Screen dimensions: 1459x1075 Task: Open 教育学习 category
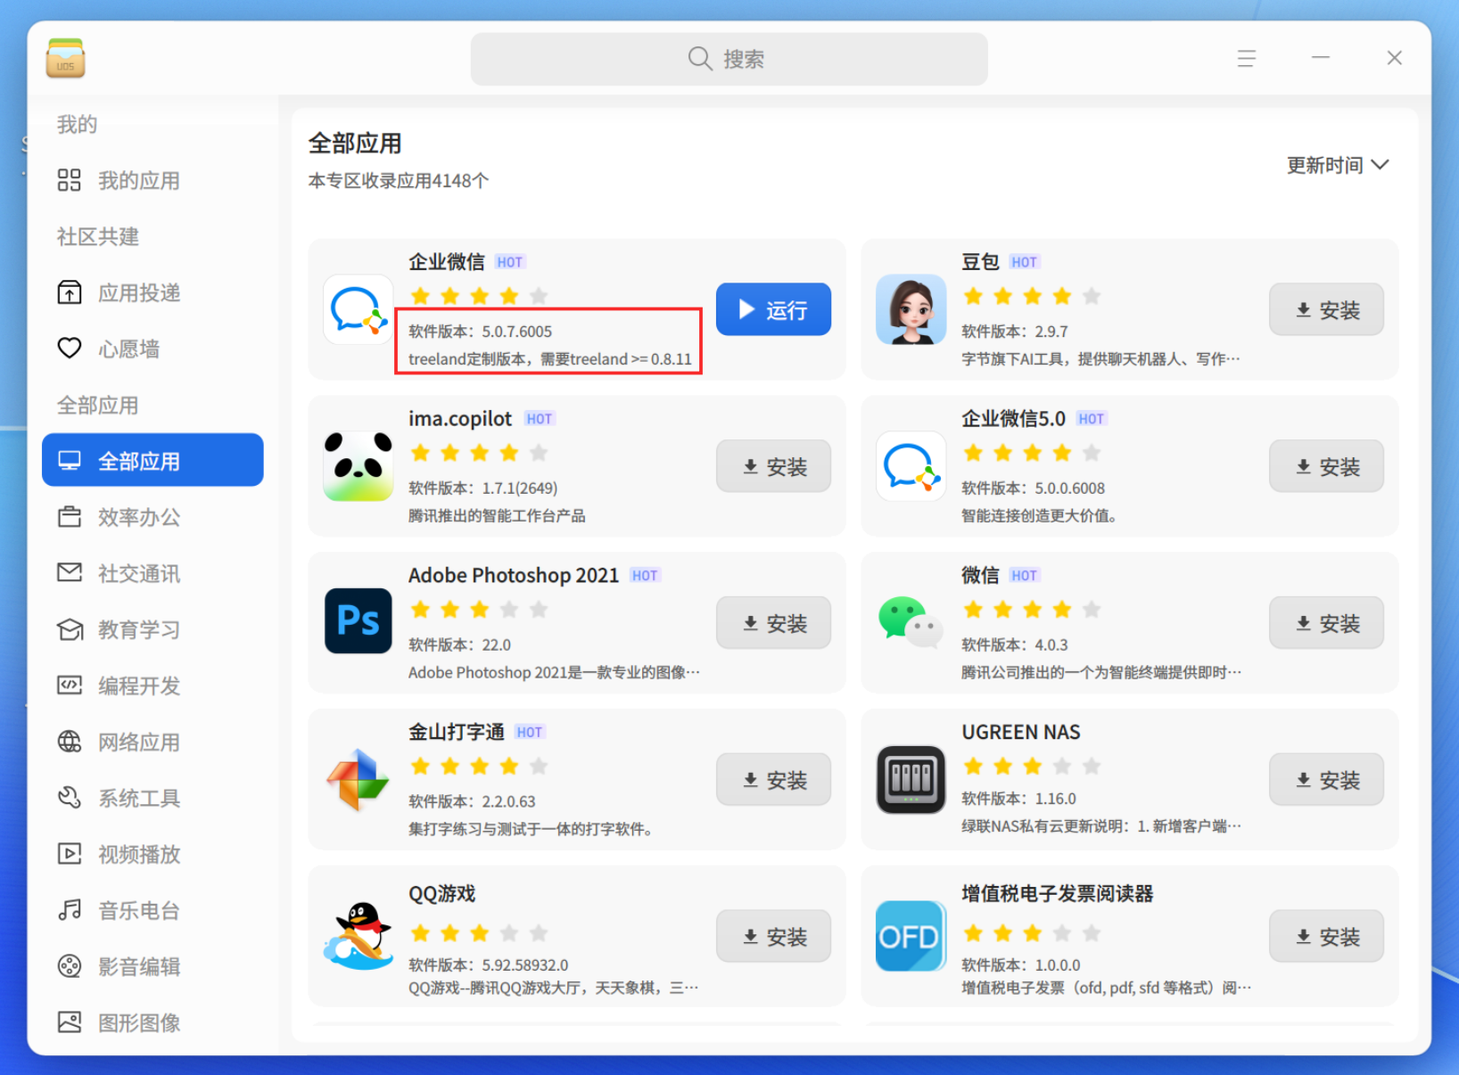coord(152,629)
